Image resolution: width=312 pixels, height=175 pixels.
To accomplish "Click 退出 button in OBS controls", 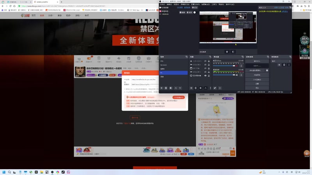I will point(257,88).
